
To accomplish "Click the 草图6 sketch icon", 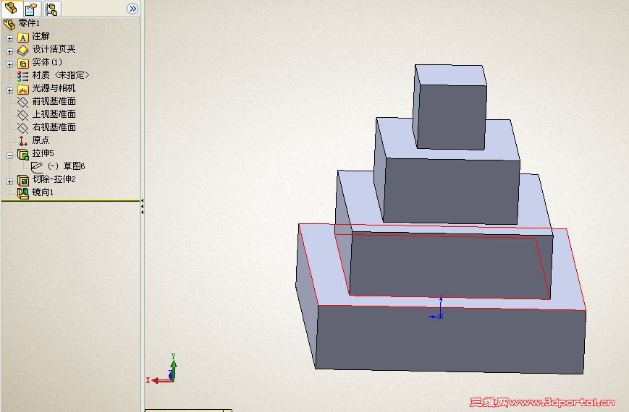I will point(37,167).
